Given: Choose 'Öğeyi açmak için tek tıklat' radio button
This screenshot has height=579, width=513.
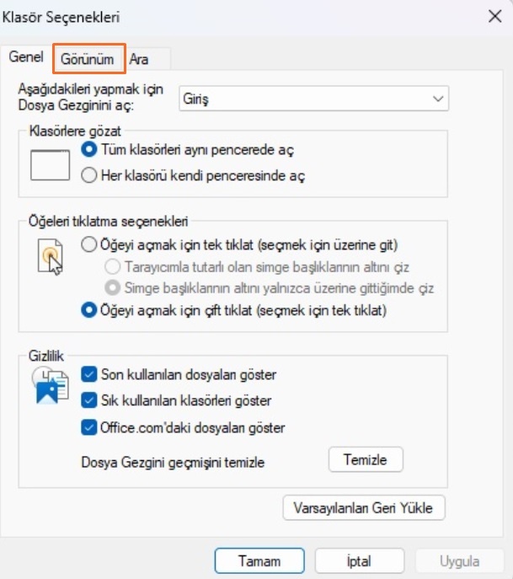Looking at the screenshot, I should click(x=89, y=245).
